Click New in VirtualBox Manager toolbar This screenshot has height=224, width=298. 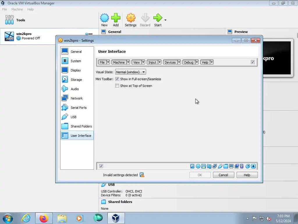104,20
